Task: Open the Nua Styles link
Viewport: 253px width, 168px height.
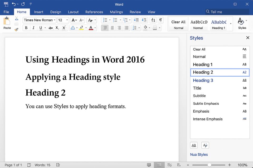Action: click(x=199, y=155)
